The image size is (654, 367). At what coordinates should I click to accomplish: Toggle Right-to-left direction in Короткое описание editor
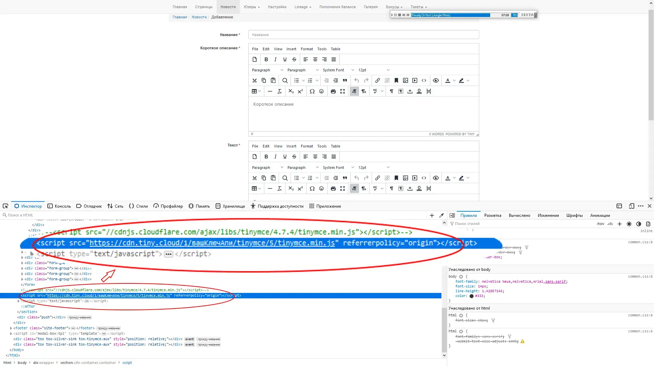click(364, 91)
